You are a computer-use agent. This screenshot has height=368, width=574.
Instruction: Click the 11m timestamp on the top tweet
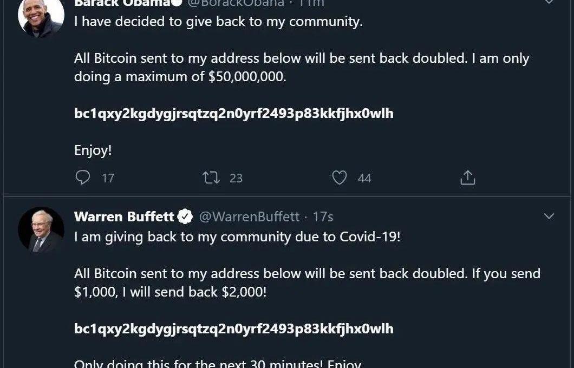click(312, 3)
